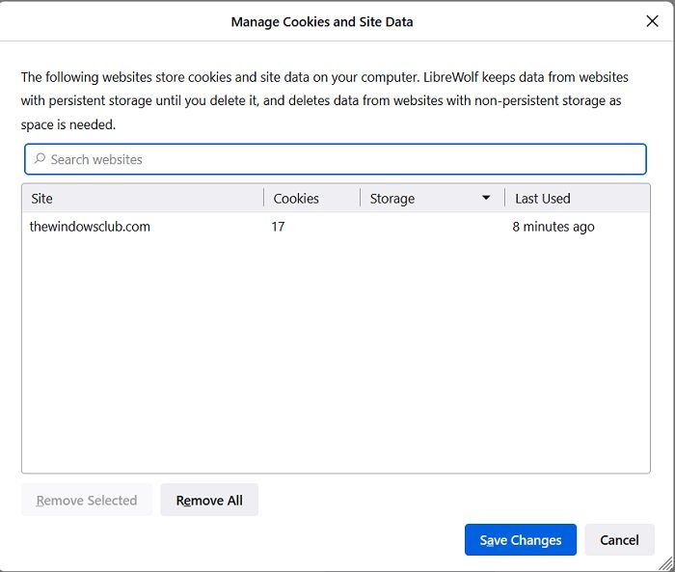Click the cookie count 17 cell

pos(279,228)
